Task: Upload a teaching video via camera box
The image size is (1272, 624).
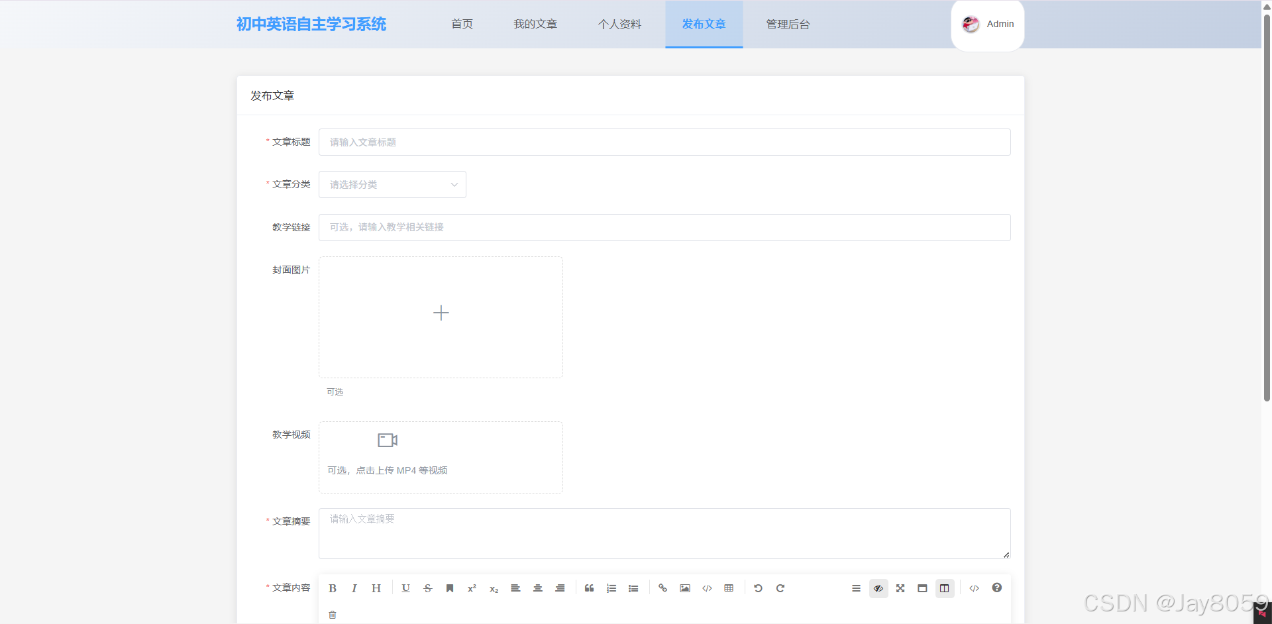Action: (441, 457)
